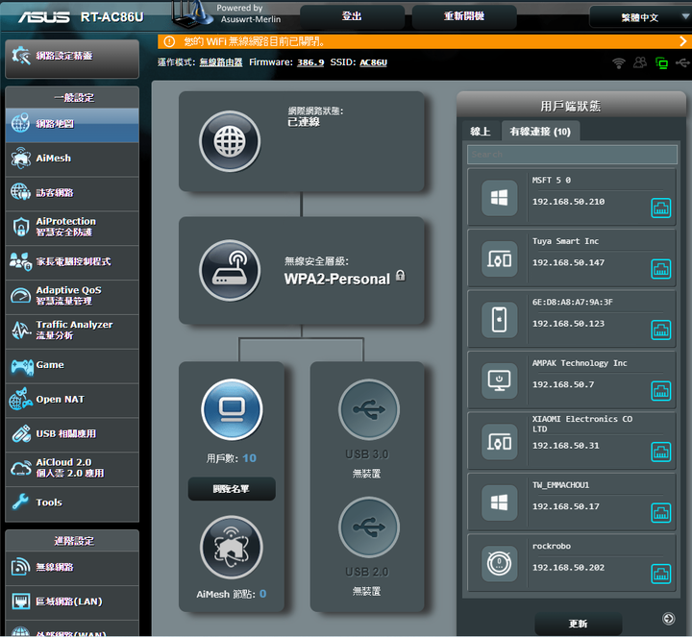The image size is (692, 637).
Task: Click wired port icon for 192.168.50.31
Action: point(660,453)
